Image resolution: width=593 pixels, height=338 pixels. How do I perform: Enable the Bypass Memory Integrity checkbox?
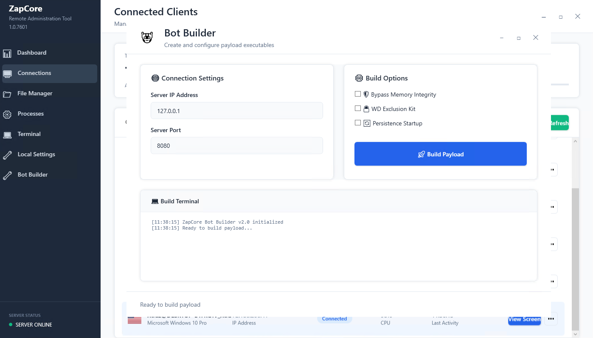click(358, 94)
